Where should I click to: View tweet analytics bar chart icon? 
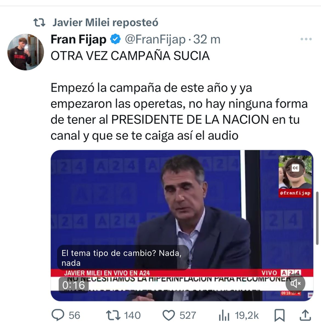(x=224, y=315)
